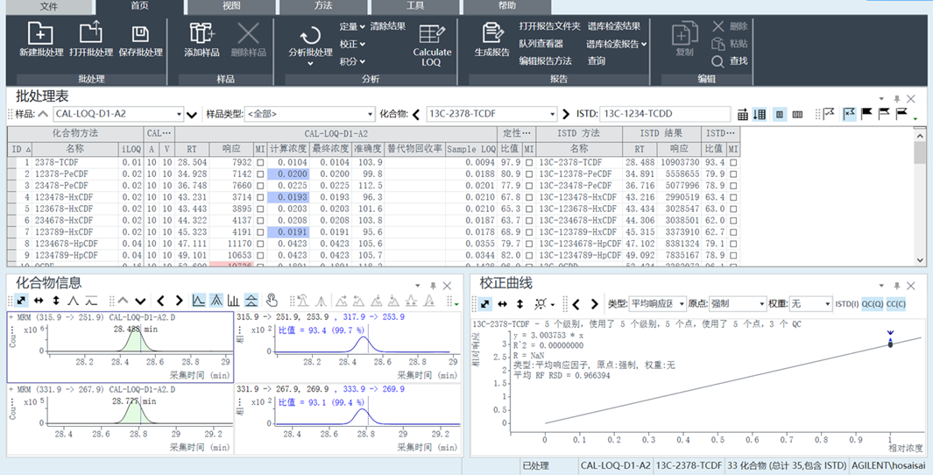
Task: Toggle the spectrum bar-chart icon in compound information
Action: (234, 301)
